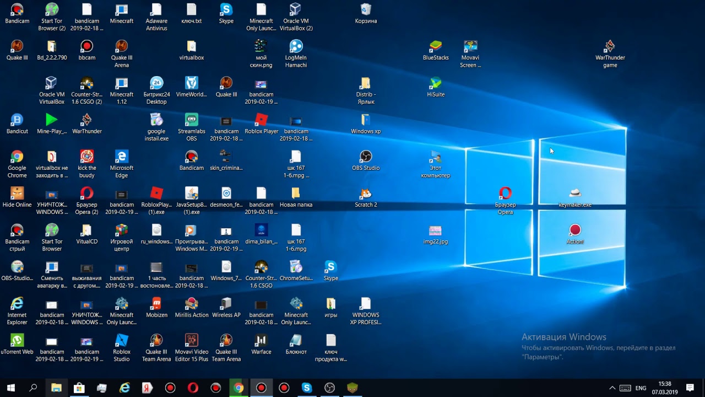This screenshot has width=705, height=397.
Task: Open the BlueStacks desktop icon
Action: [436, 50]
